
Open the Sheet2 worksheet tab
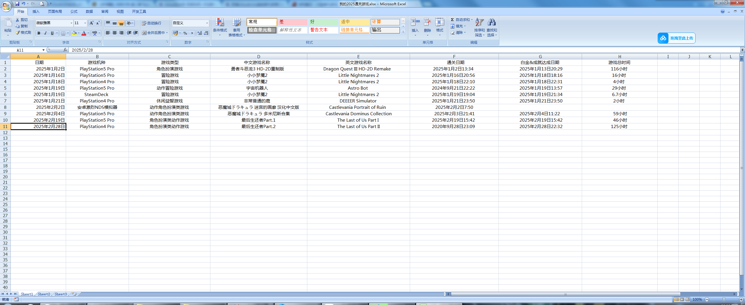tap(44, 294)
